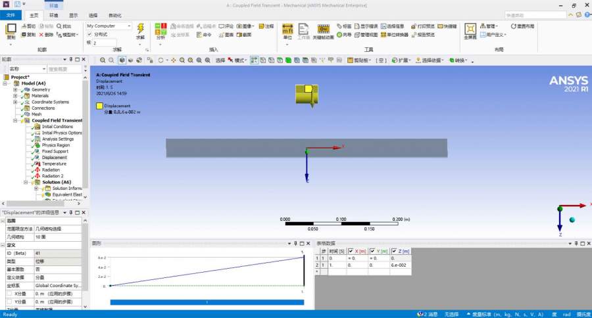This screenshot has height=318, width=592.
Task: Switch to the Display (显示) tab
Action: pyautogui.click(x=73, y=16)
